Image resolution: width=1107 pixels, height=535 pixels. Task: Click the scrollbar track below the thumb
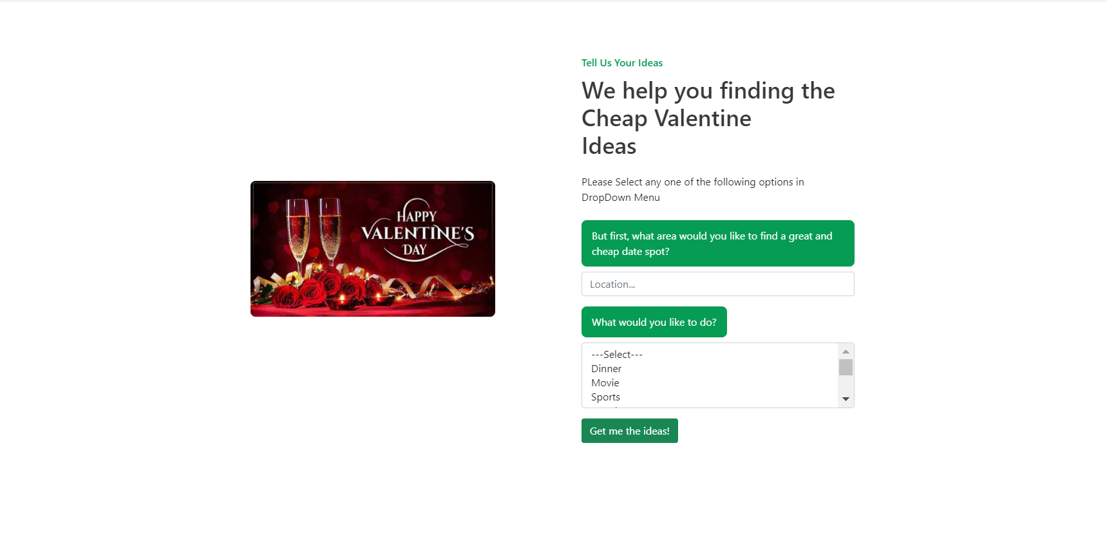tap(846, 384)
